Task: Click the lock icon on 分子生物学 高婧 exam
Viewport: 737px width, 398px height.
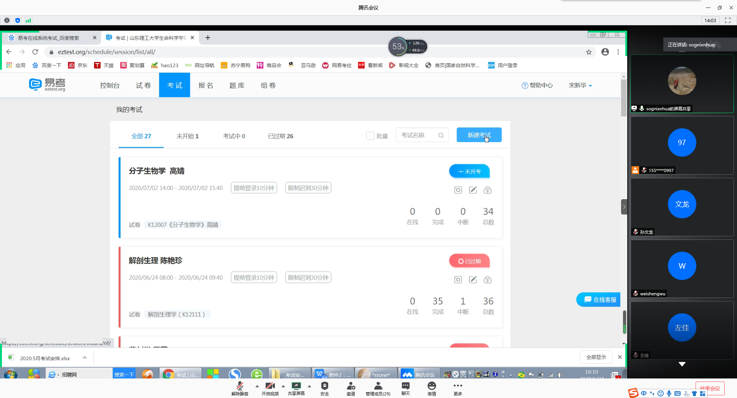Action: point(487,190)
